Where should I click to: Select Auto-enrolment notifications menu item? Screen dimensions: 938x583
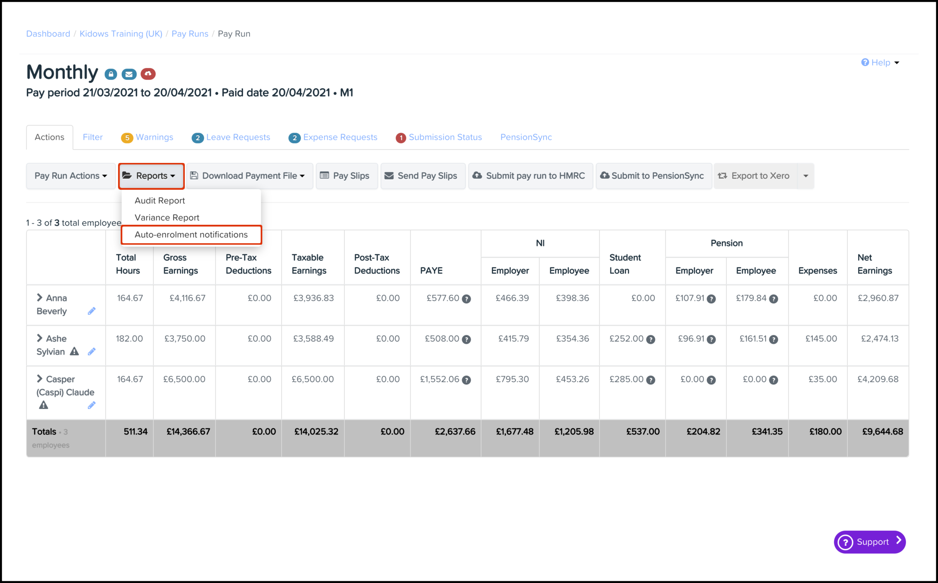[x=191, y=235]
